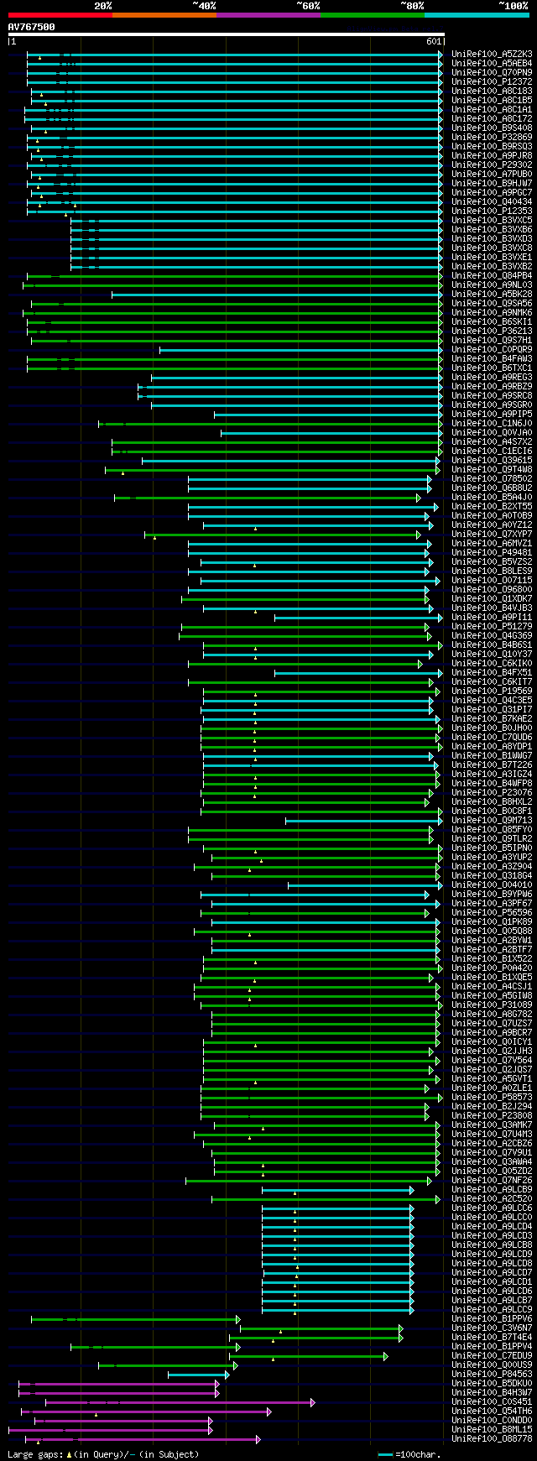Screen dimensions: 537x1461
Task: Open hit UniRef100_Q70PN9
Action: coord(492,73)
